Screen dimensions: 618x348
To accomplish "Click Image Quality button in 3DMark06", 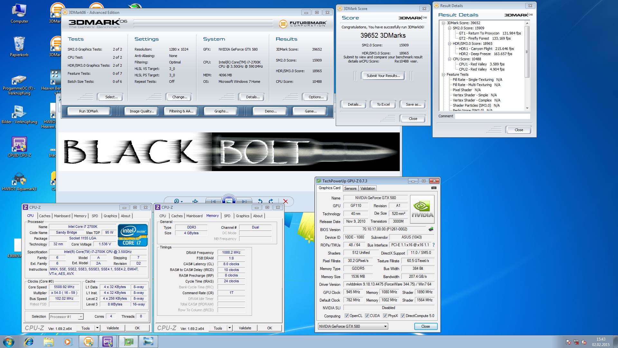I will [x=142, y=111].
